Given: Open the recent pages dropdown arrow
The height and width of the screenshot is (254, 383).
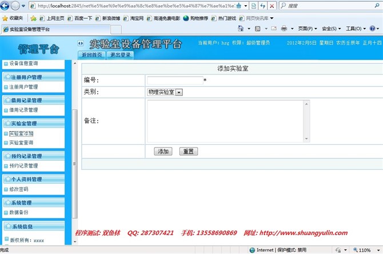Looking at the screenshot, I should tap(23, 6).
